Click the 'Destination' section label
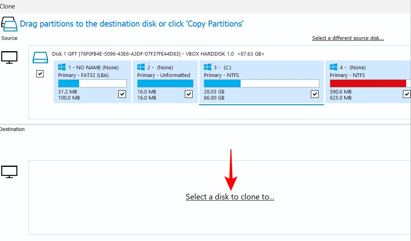 click(x=12, y=129)
